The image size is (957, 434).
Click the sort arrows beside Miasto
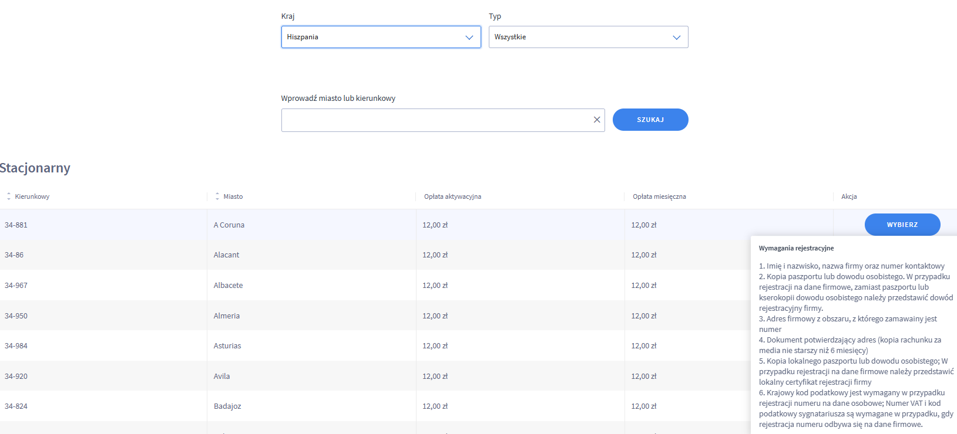(x=217, y=196)
